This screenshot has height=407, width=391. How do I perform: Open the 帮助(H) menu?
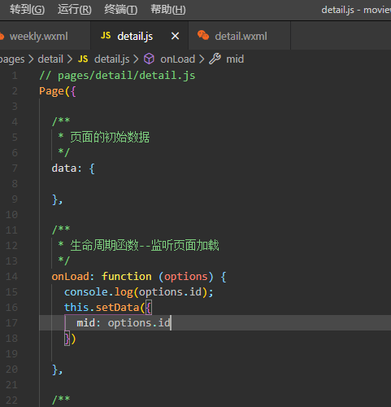[168, 10]
